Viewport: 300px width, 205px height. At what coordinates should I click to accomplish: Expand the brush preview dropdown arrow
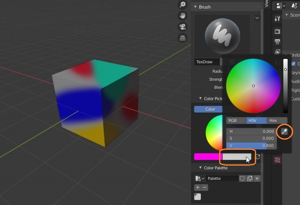[257, 18]
